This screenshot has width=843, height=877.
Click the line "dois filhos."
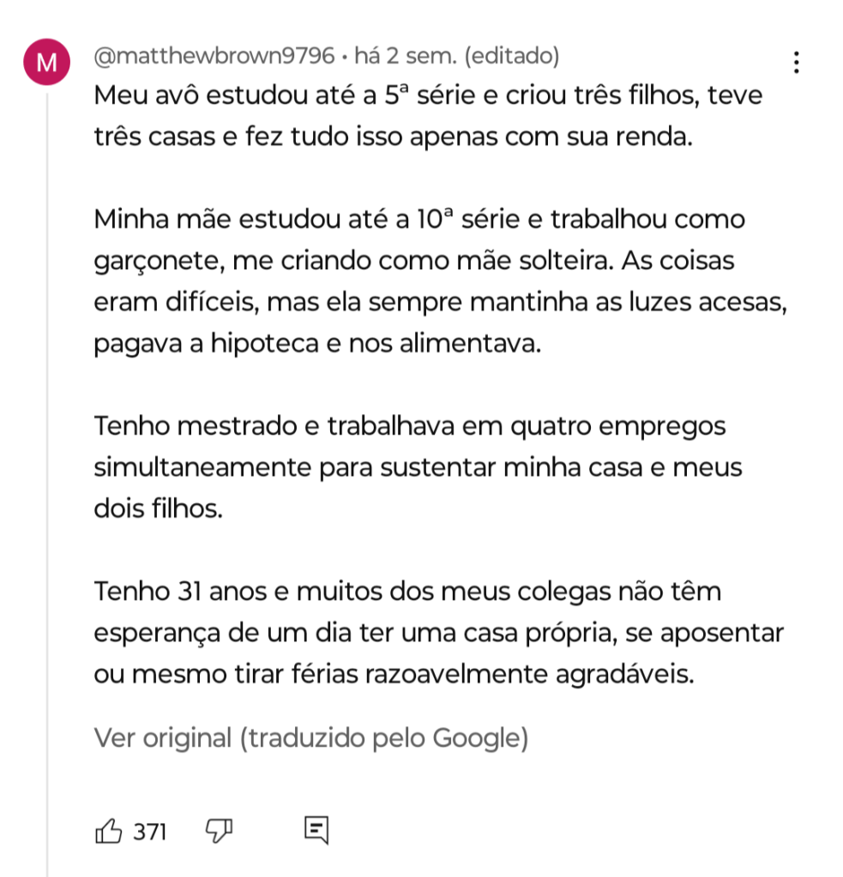[x=158, y=508]
